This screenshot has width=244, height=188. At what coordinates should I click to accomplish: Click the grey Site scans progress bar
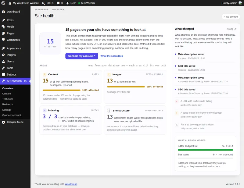click(205, 158)
